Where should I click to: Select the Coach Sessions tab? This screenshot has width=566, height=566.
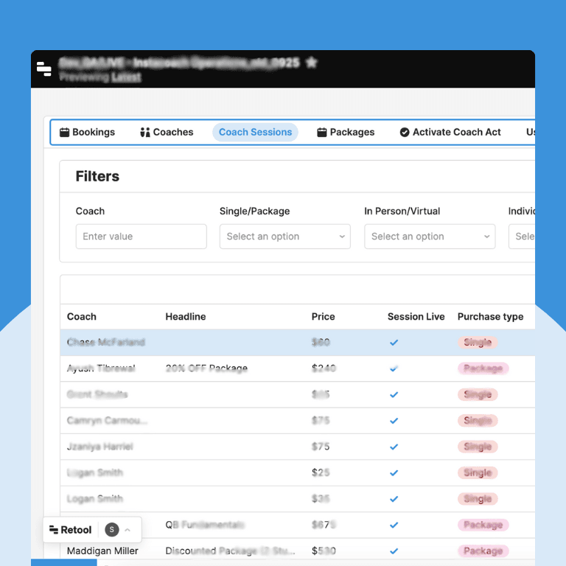pos(255,132)
